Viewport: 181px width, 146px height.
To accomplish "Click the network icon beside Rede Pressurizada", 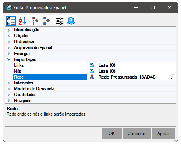I will click(x=92, y=77).
